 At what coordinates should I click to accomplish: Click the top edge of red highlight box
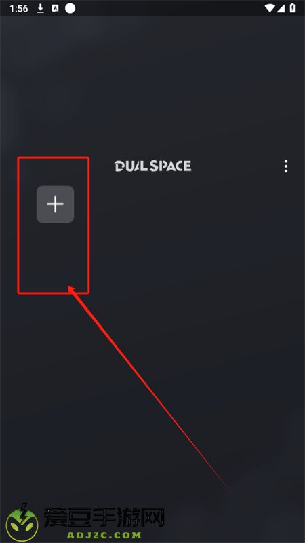[x=54, y=158]
